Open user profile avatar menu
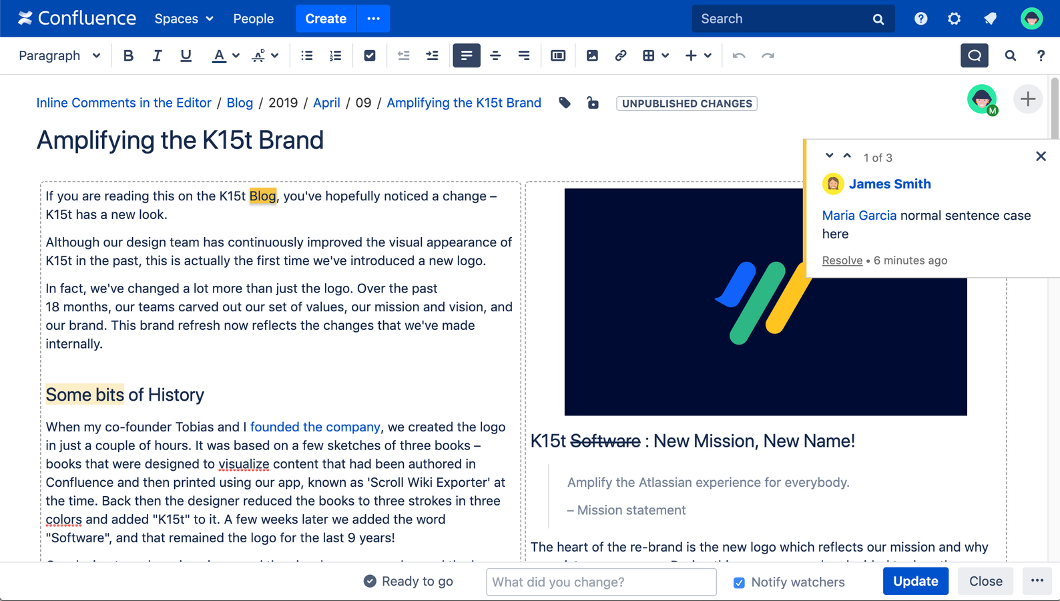Screen dimensions: 1060x601 [1032, 19]
